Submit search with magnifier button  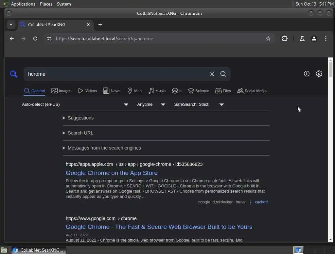pyautogui.click(x=223, y=74)
